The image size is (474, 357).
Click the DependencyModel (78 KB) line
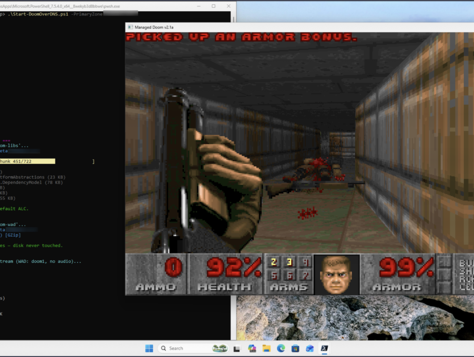click(x=31, y=182)
